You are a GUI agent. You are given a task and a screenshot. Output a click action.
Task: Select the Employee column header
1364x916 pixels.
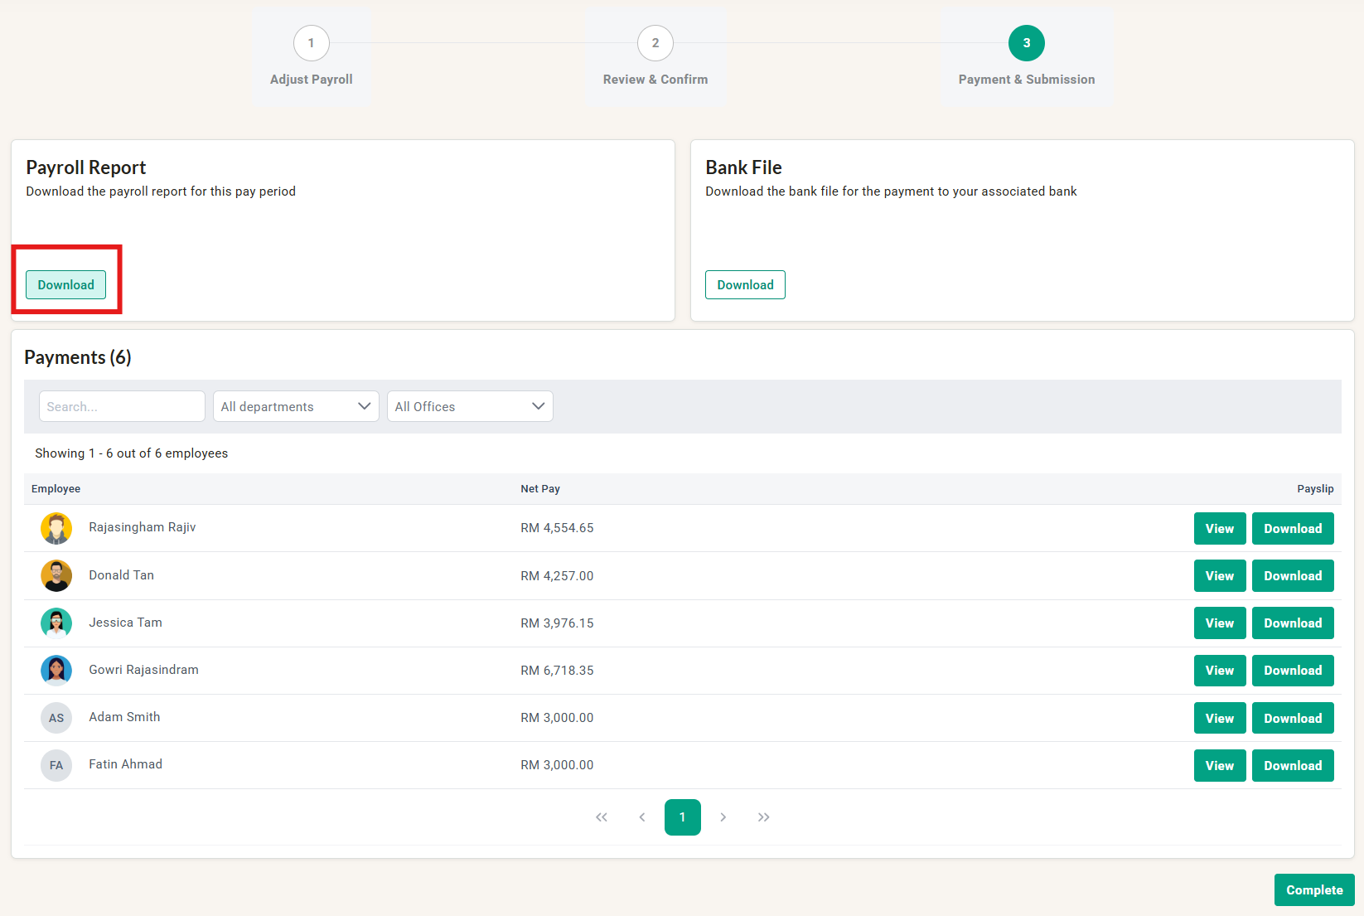[x=56, y=489]
